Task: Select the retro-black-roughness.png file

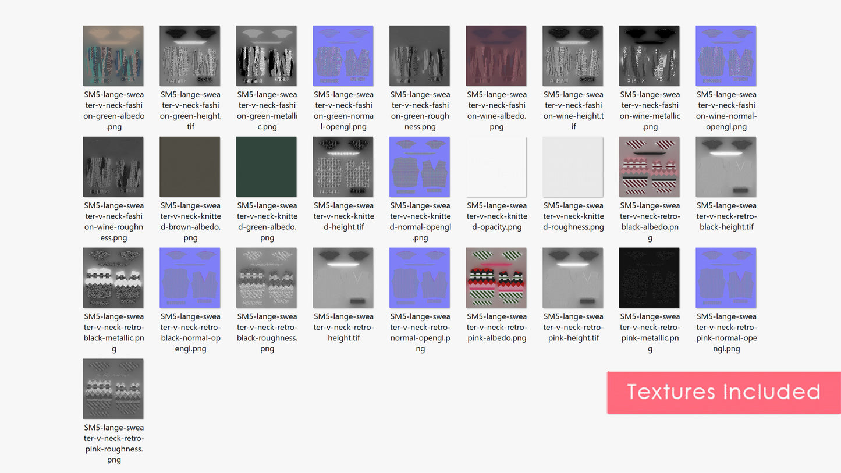Action: tap(267, 278)
